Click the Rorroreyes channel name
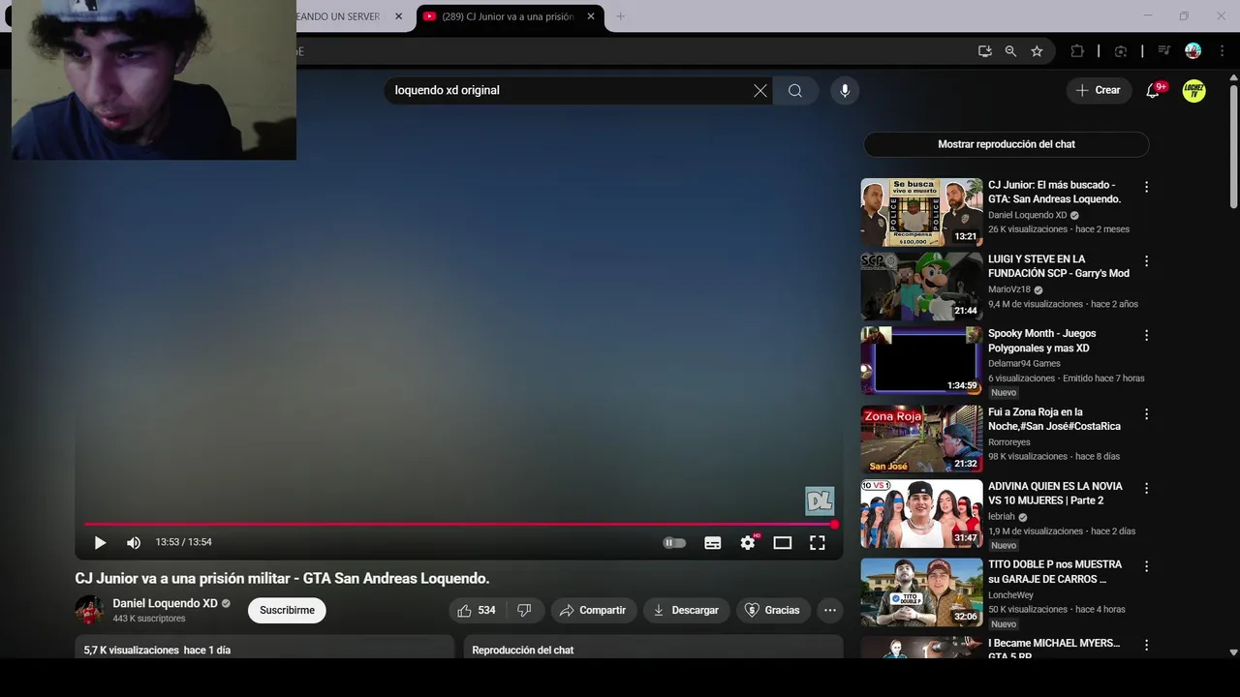The height and width of the screenshot is (697, 1240). (x=1009, y=442)
